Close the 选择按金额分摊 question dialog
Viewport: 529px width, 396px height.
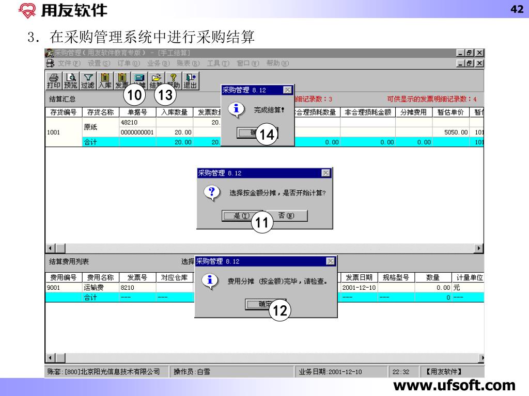pos(325,173)
